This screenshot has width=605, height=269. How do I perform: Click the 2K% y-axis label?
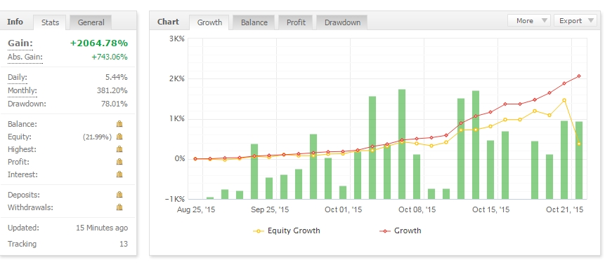(176, 79)
